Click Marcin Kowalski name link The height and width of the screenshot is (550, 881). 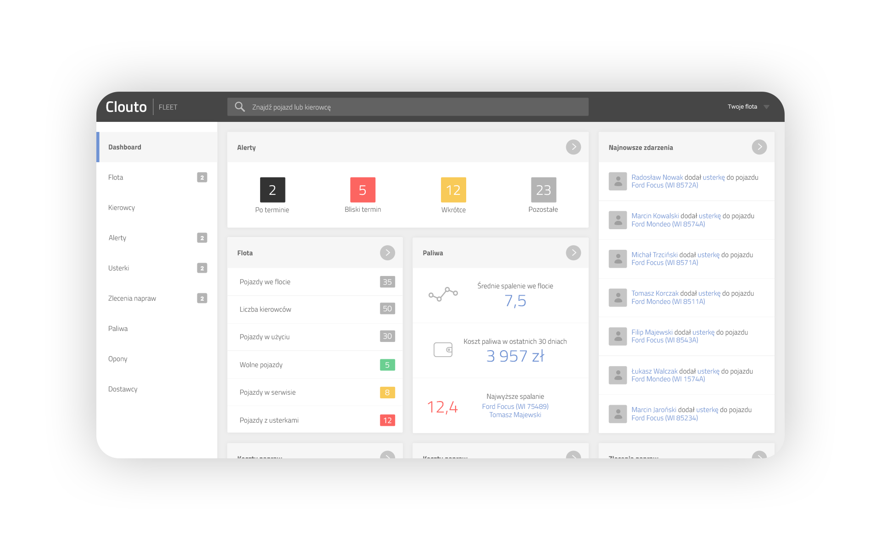point(655,216)
